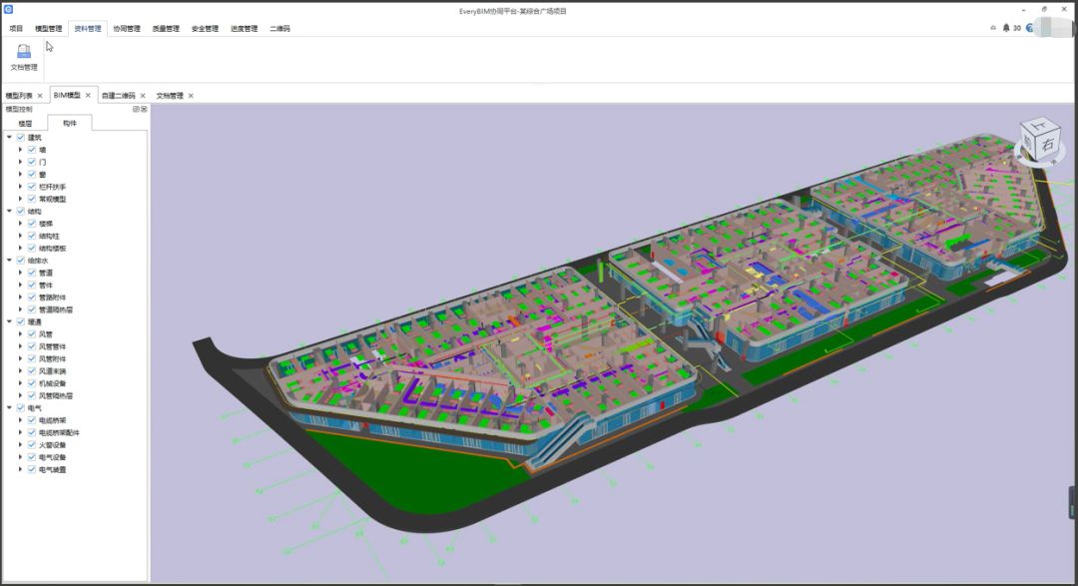This screenshot has height=586, width=1078.
Task: Select the 管道 tree label
Action: coord(45,274)
